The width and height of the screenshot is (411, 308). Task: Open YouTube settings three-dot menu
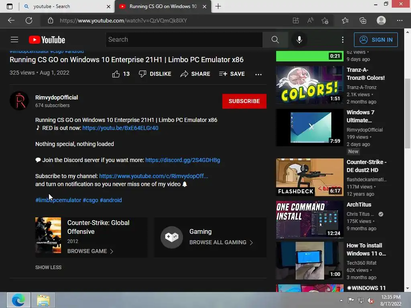343,40
